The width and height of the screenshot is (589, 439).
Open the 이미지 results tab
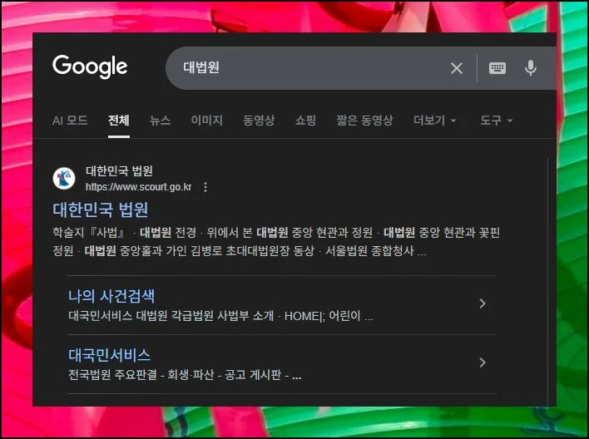click(x=206, y=121)
